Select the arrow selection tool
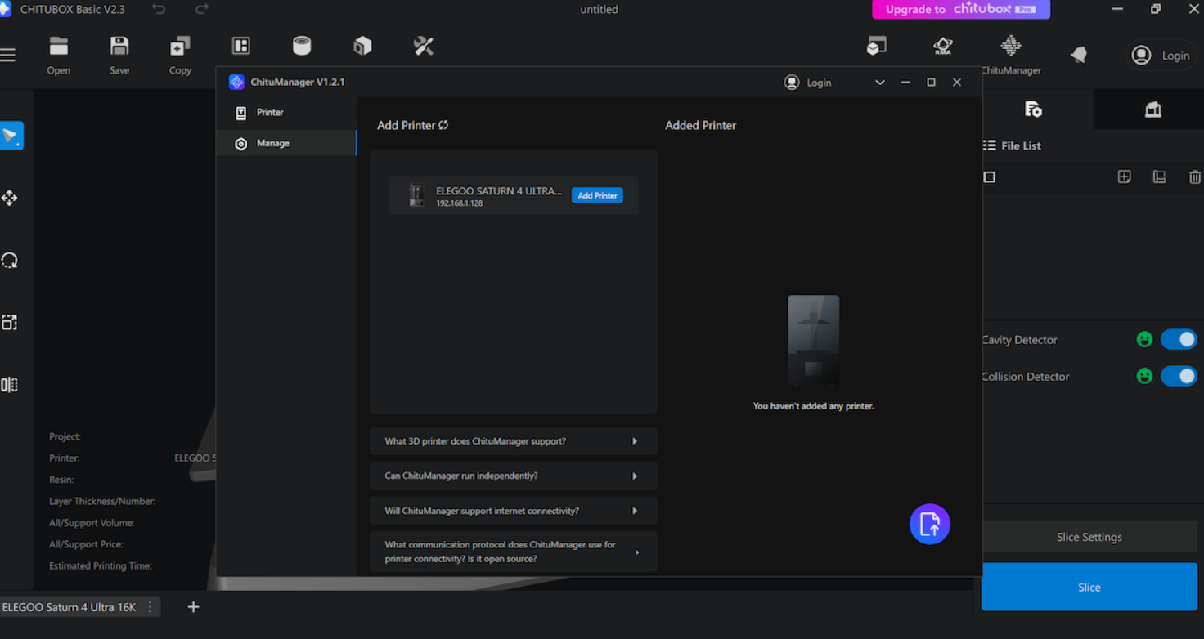The height and width of the screenshot is (639, 1204). point(11,136)
